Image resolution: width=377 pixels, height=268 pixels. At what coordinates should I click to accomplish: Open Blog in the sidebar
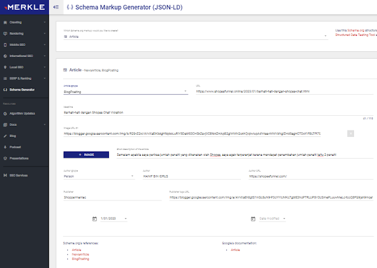coord(13,136)
